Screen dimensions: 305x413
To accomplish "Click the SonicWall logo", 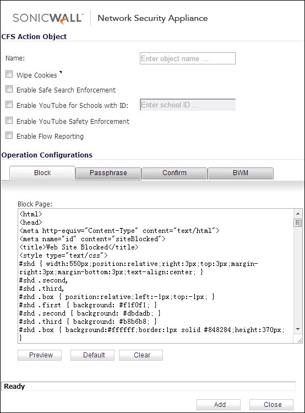I will 48,18.
